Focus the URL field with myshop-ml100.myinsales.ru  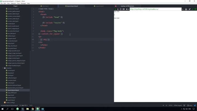(155, 9)
